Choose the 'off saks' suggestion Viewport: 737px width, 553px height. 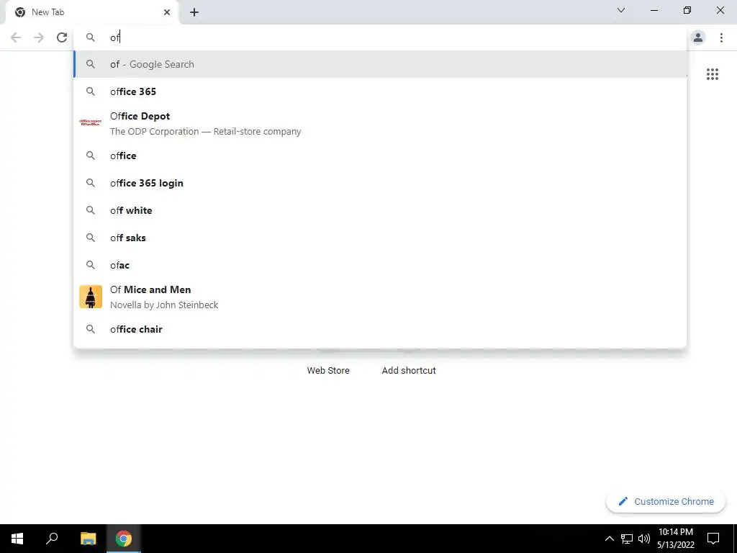pos(380,238)
